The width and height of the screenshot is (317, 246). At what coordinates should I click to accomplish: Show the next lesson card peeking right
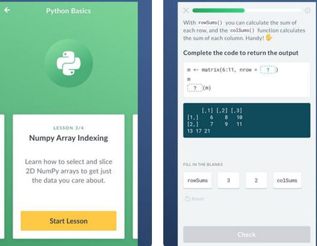(135, 177)
